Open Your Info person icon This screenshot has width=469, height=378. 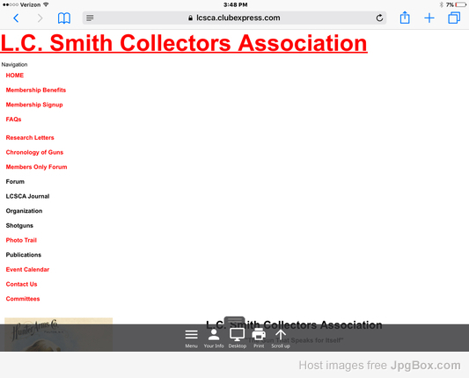[x=214, y=338]
